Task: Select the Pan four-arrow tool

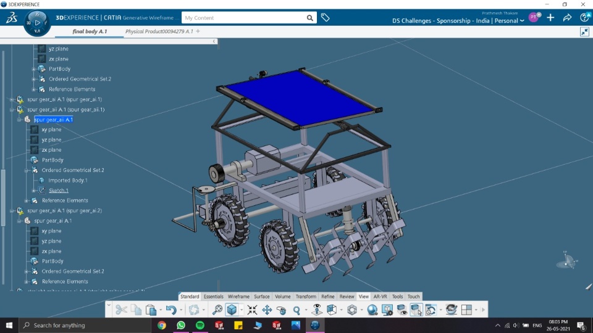Action: click(267, 310)
